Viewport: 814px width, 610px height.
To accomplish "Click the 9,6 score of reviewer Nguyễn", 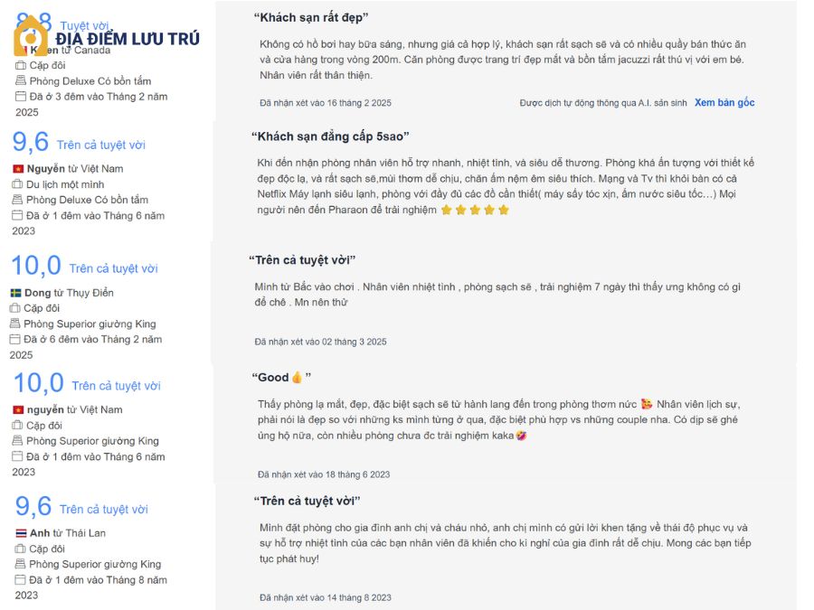I will point(31,142).
